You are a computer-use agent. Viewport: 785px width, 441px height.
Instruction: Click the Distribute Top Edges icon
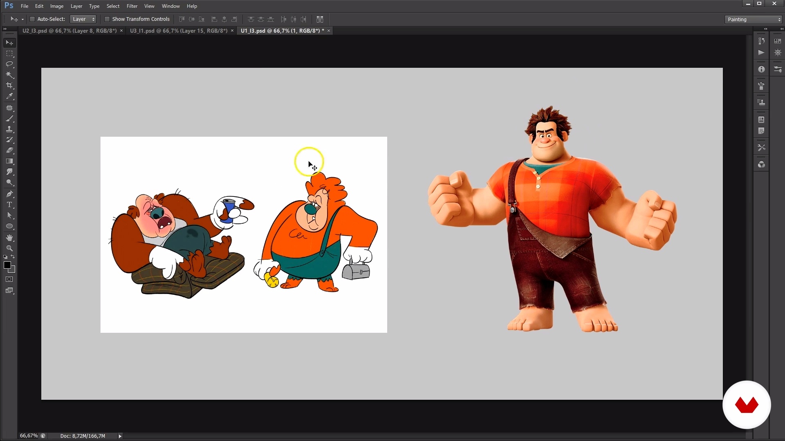coord(251,19)
